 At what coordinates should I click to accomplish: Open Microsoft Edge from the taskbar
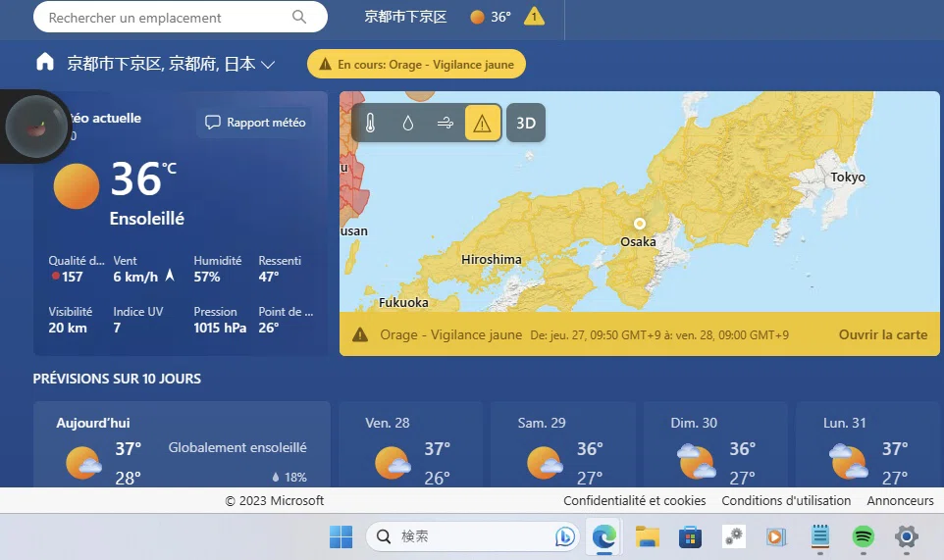[603, 535]
